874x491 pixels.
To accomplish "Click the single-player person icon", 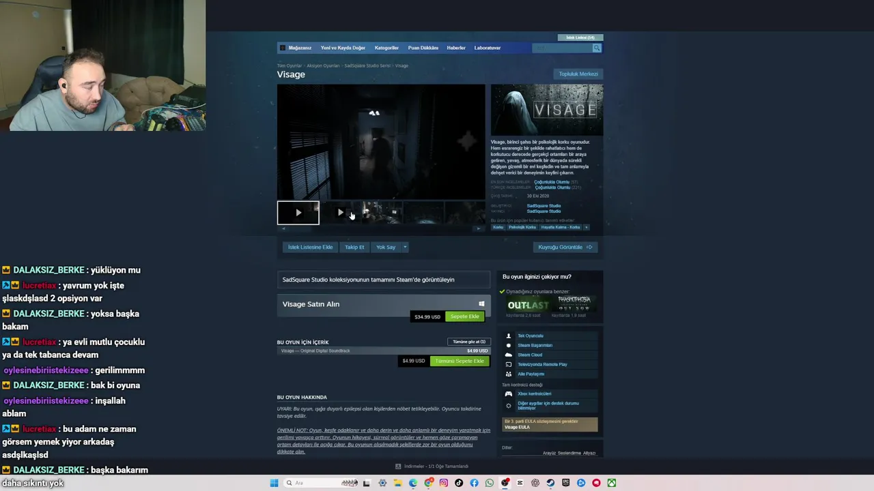I will (x=508, y=336).
